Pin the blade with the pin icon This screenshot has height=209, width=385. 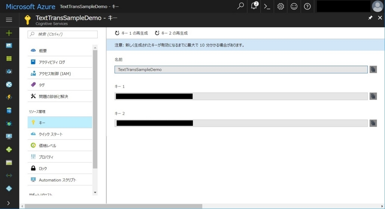coord(370,18)
